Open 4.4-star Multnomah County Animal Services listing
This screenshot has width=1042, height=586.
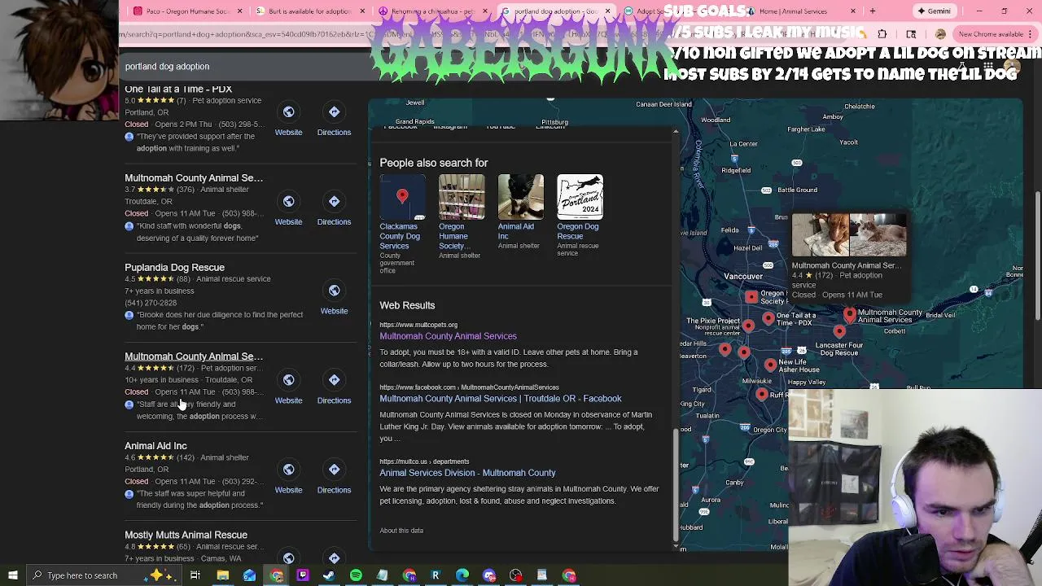click(194, 356)
